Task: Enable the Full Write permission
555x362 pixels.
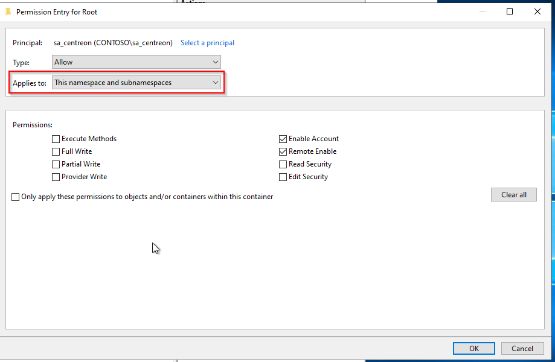Action: [x=56, y=151]
